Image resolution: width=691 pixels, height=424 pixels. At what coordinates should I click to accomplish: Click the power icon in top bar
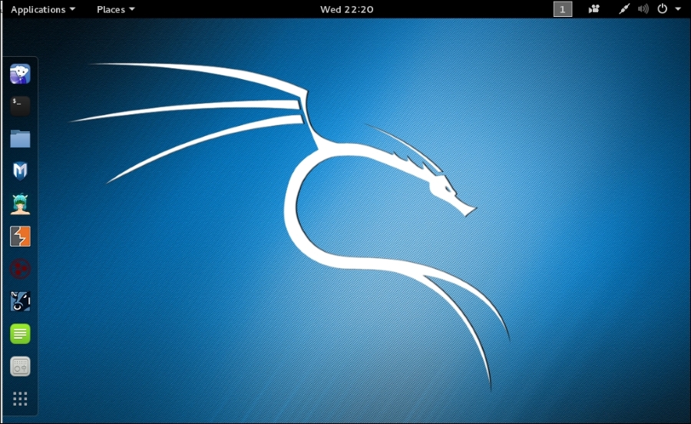tap(663, 8)
